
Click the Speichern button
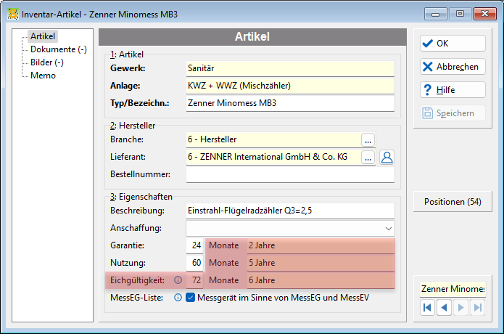(453, 113)
